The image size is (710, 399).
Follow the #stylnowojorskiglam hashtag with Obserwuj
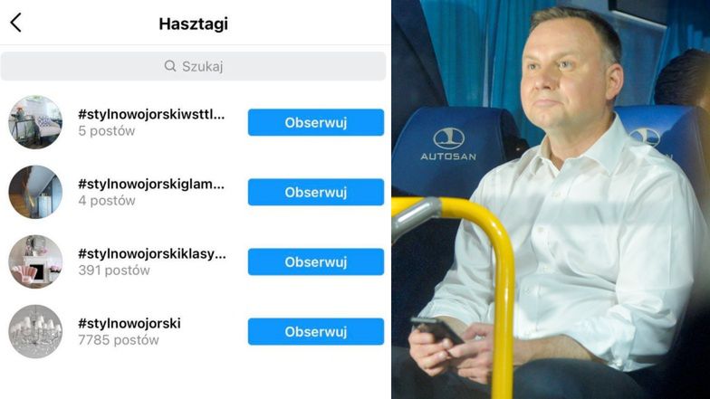coord(315,192)
